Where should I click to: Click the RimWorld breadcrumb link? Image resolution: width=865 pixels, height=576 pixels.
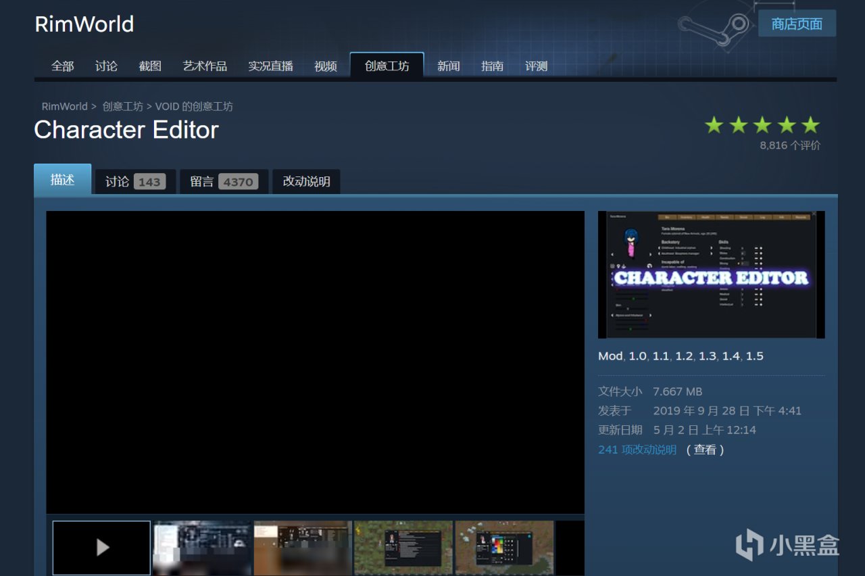coord(65,106)
